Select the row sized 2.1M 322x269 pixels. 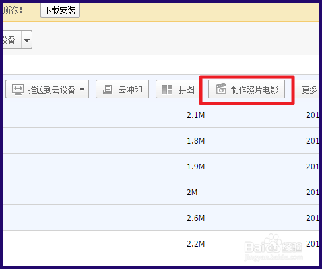coord(161,115)
